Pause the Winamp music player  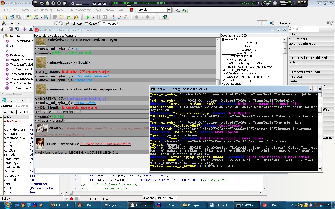click(53, 3)
